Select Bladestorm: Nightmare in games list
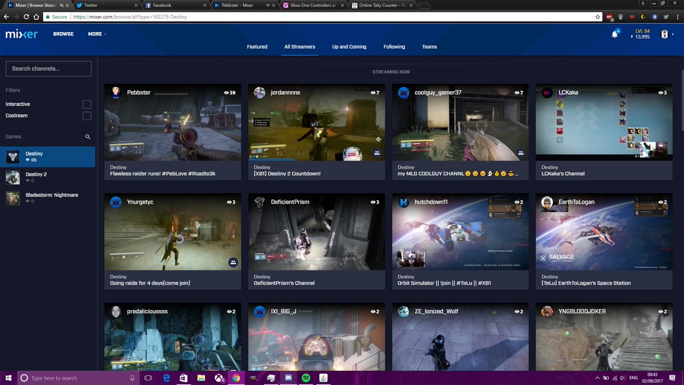 click(47, 198)
